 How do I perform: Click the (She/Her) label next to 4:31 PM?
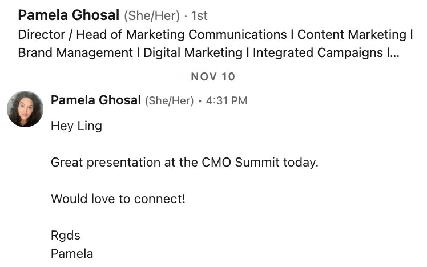pos(170,101)
